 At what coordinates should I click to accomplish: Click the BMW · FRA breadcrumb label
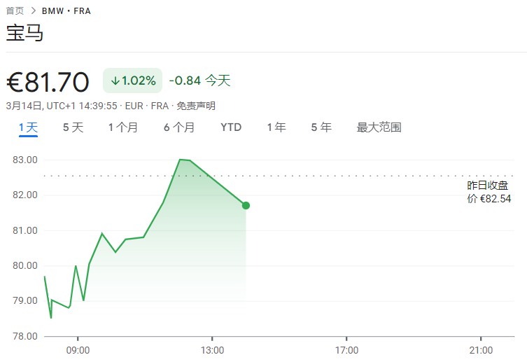click(66, 11)
